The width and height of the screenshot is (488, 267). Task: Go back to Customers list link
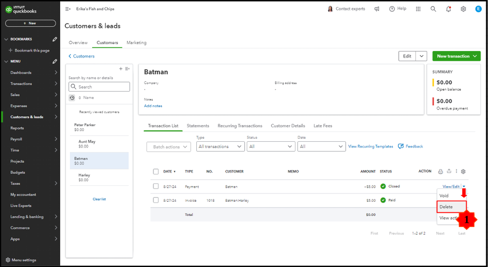(x=82, y=56)
